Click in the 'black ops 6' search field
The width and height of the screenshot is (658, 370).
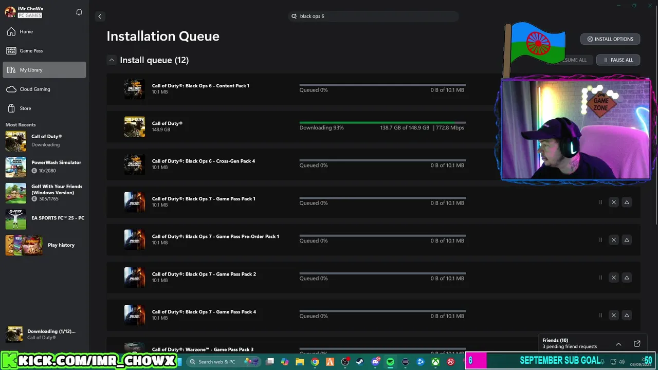click(x=373, y=16)
